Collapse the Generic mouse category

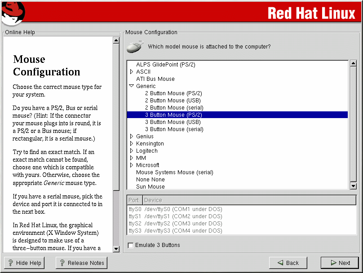pyautogui.click(x=132, y=86)
